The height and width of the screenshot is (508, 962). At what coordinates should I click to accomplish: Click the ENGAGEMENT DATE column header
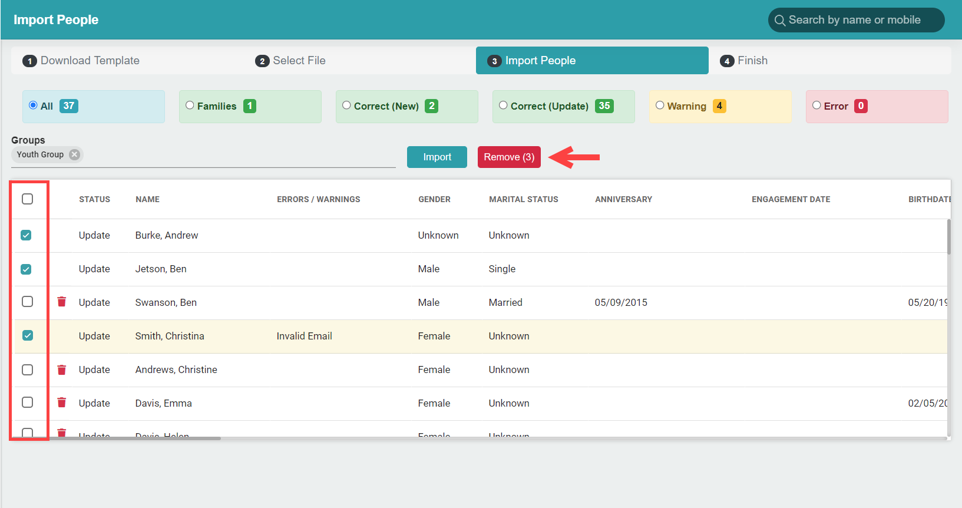coord(791,199)
